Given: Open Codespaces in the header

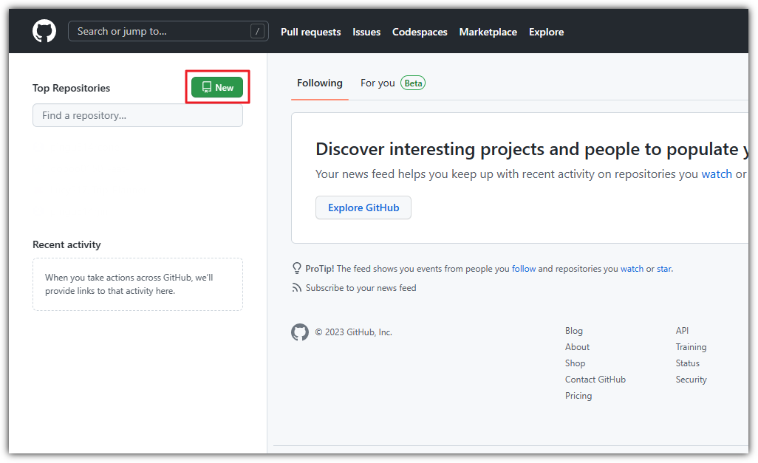Looking at the screenshot, I should click(420, 32).
